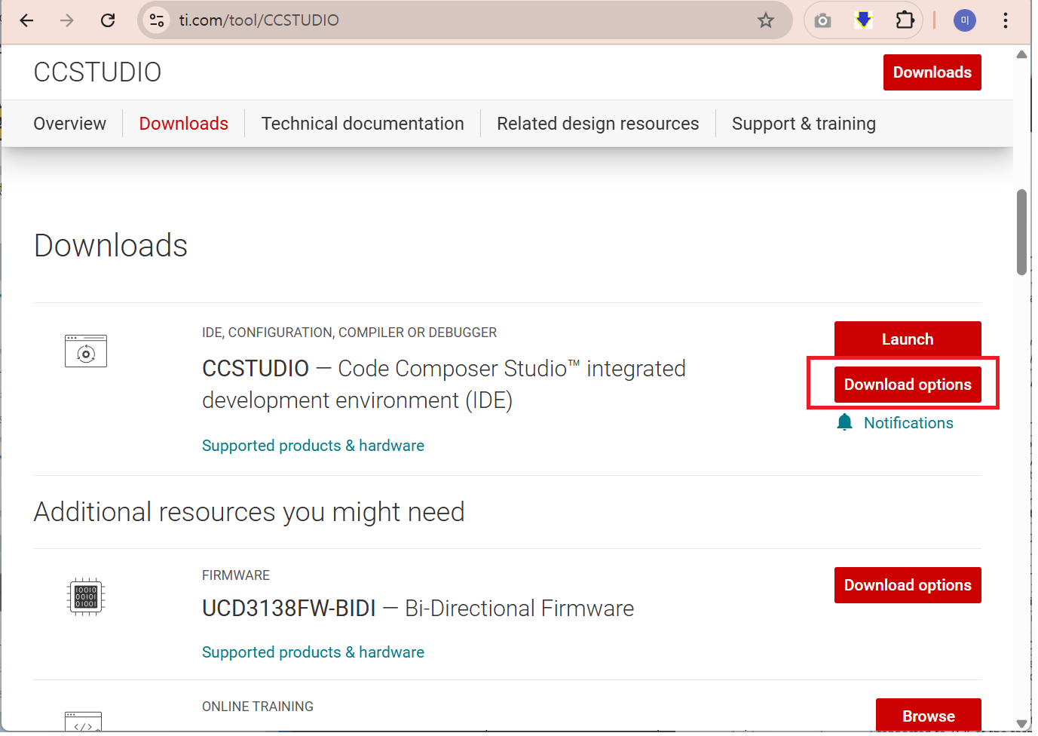Click the scrollbar up arrow
The image size is (1038, 736).
click(x=1021, y=54)
